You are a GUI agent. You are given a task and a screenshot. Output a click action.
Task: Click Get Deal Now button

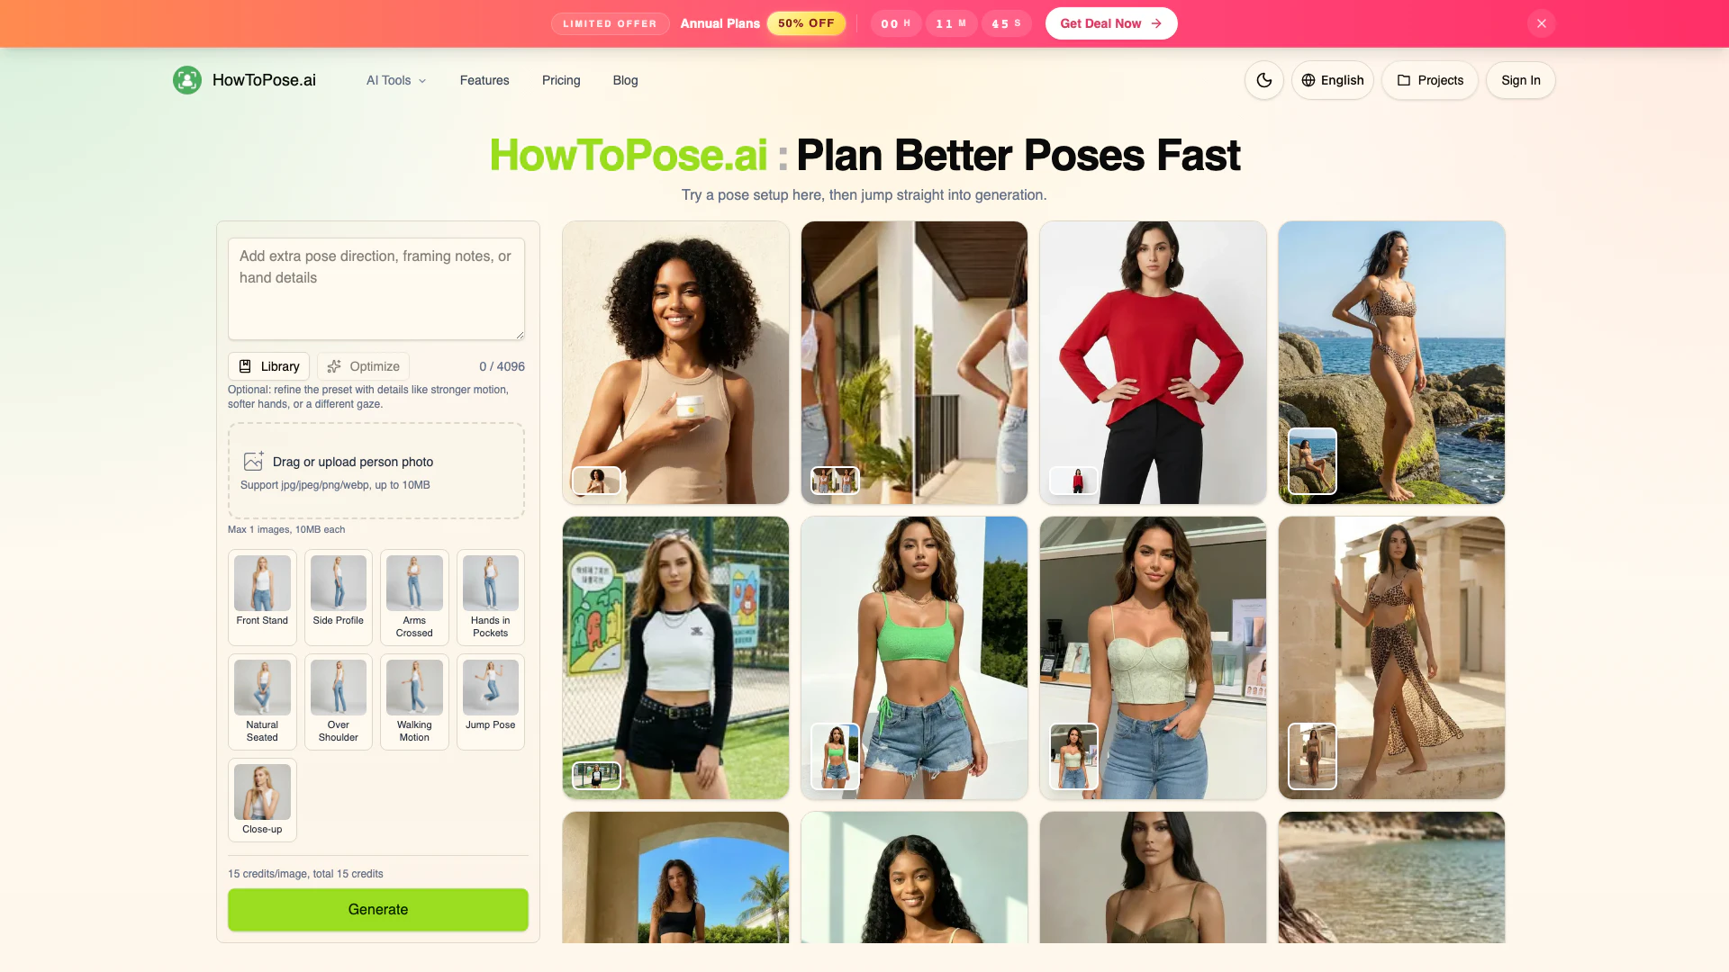tap(1111, 23)
